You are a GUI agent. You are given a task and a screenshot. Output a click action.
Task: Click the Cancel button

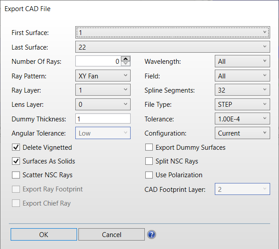click(111, 234)
